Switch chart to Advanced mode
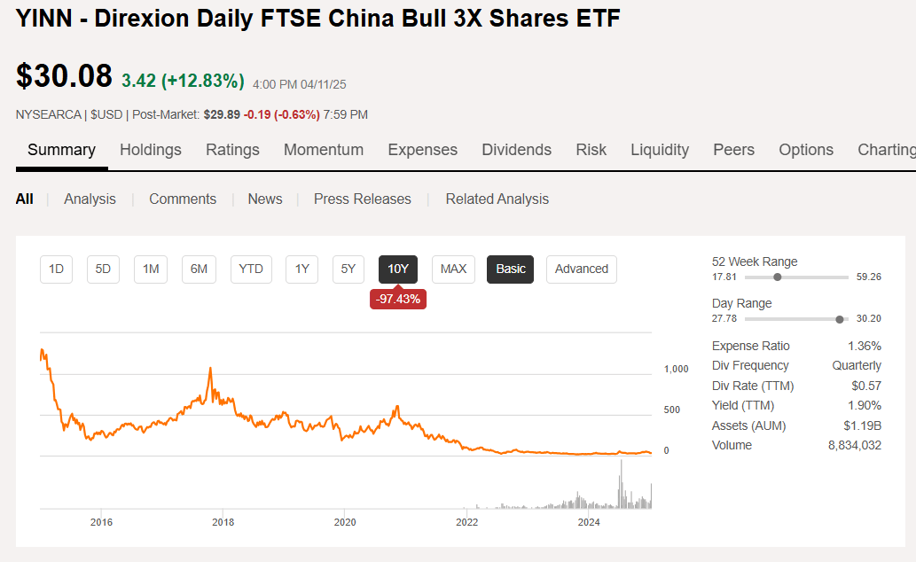Viewport: 916px width, 562px height. pos(581,269)
